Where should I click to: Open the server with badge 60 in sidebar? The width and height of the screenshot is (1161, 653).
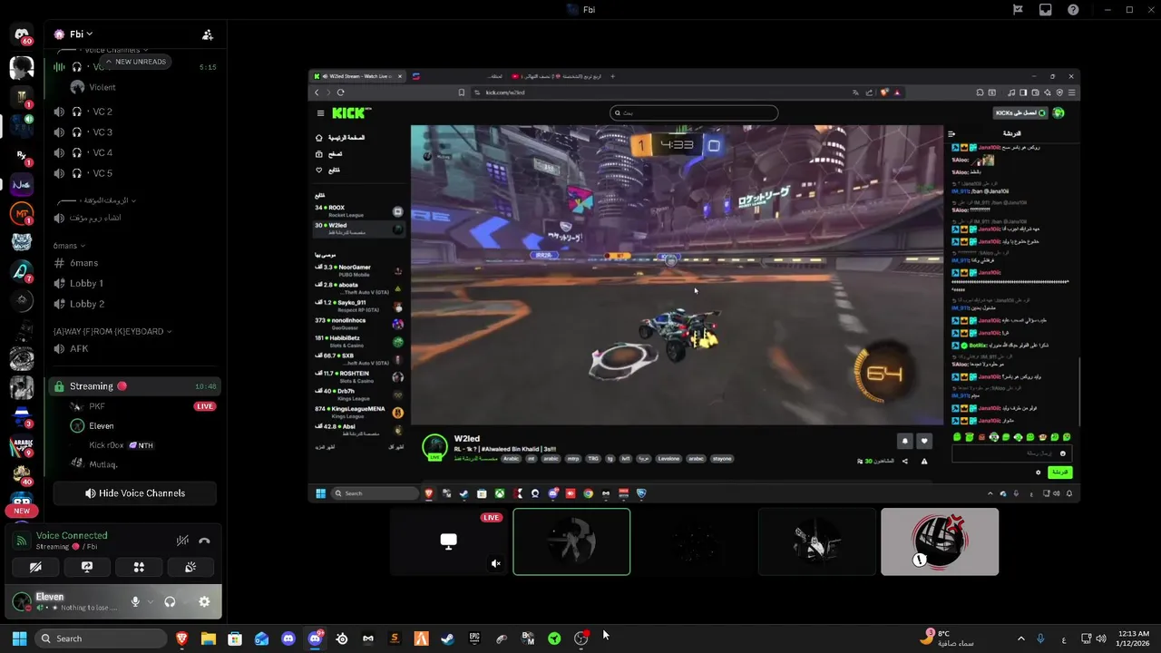coord(22,36)
